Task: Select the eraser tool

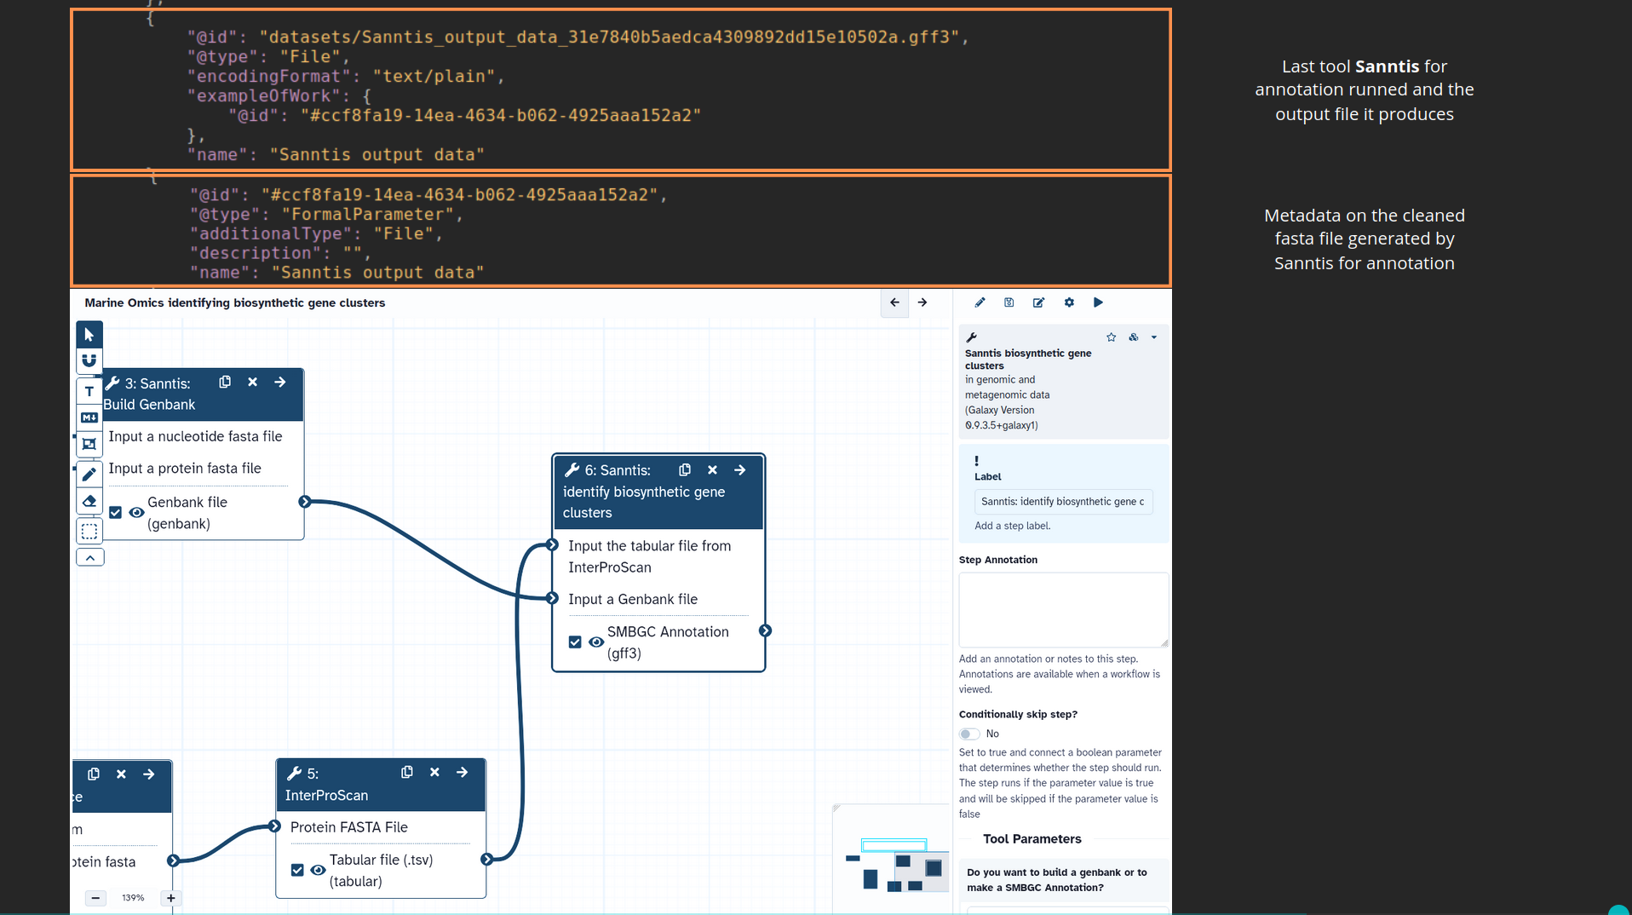Action: pos(89,501)
